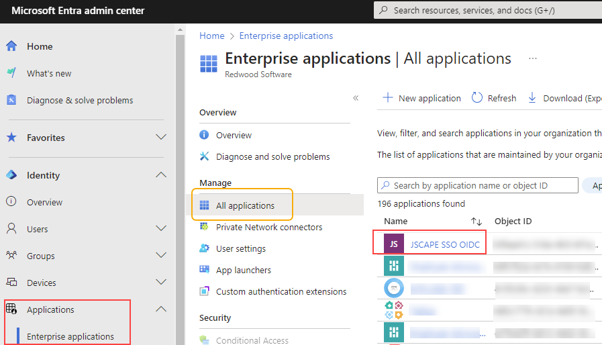This screenshot has height=345, width=602.
Task: Click the round blue app icon in the third row
Action: (x=394, y=288)
